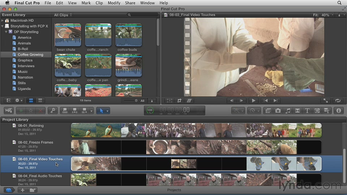Show the Transitions browser
The height and width of the screenshot is (195, 347).
pyautogui.click(x=297, y=110)
